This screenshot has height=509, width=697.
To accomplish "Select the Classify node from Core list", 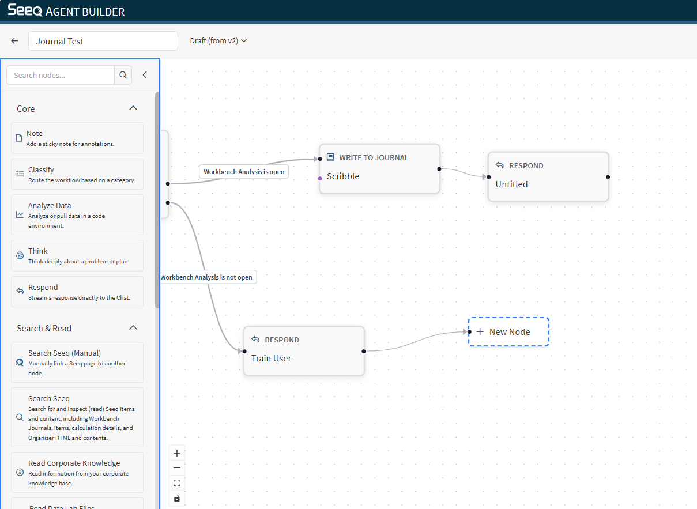I will (x=77, y=174).
